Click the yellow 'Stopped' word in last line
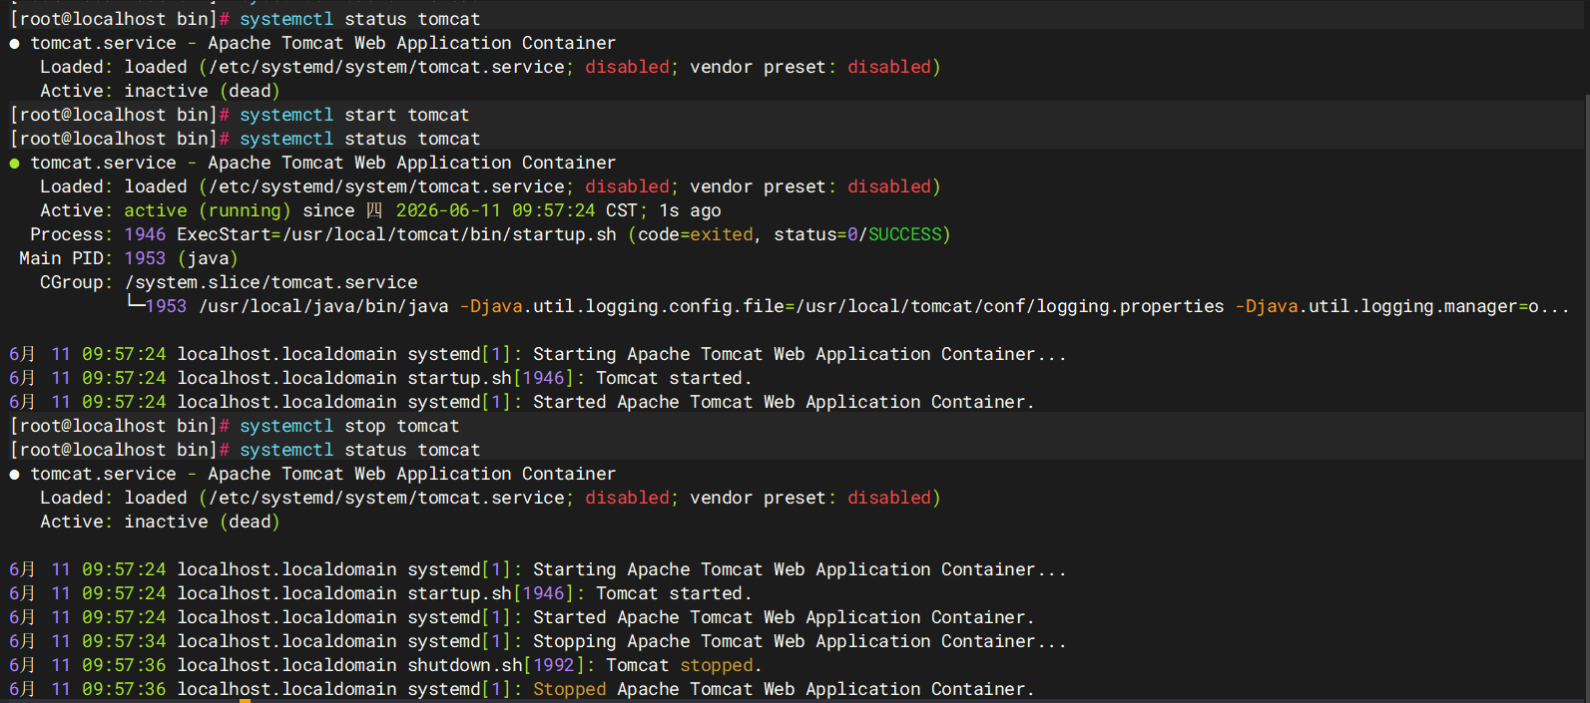Image resolution: width=1590 pixels, height=703 pixels. [569, 689]
